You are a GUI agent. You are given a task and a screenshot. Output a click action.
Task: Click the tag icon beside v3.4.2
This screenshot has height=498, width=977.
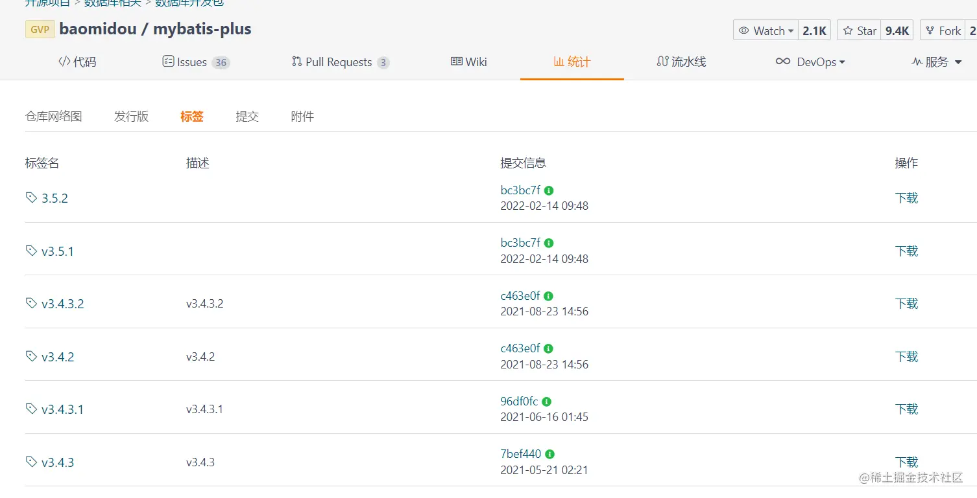click(31, 356)
